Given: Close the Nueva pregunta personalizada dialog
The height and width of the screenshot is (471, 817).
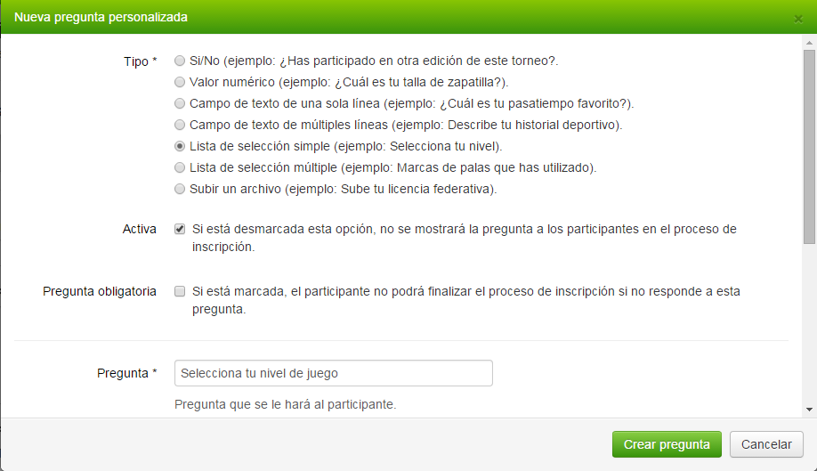Looking at the screenshot, I should tap(798, 20).
